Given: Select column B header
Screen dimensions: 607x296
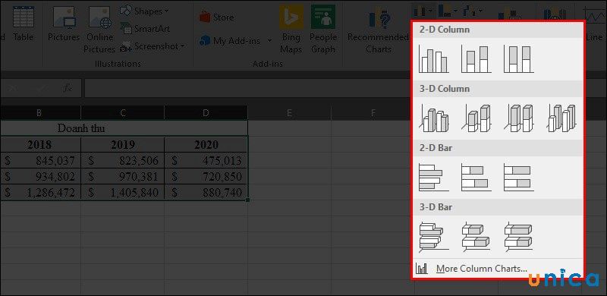Looking at the screenshot, I should [39, 113].
